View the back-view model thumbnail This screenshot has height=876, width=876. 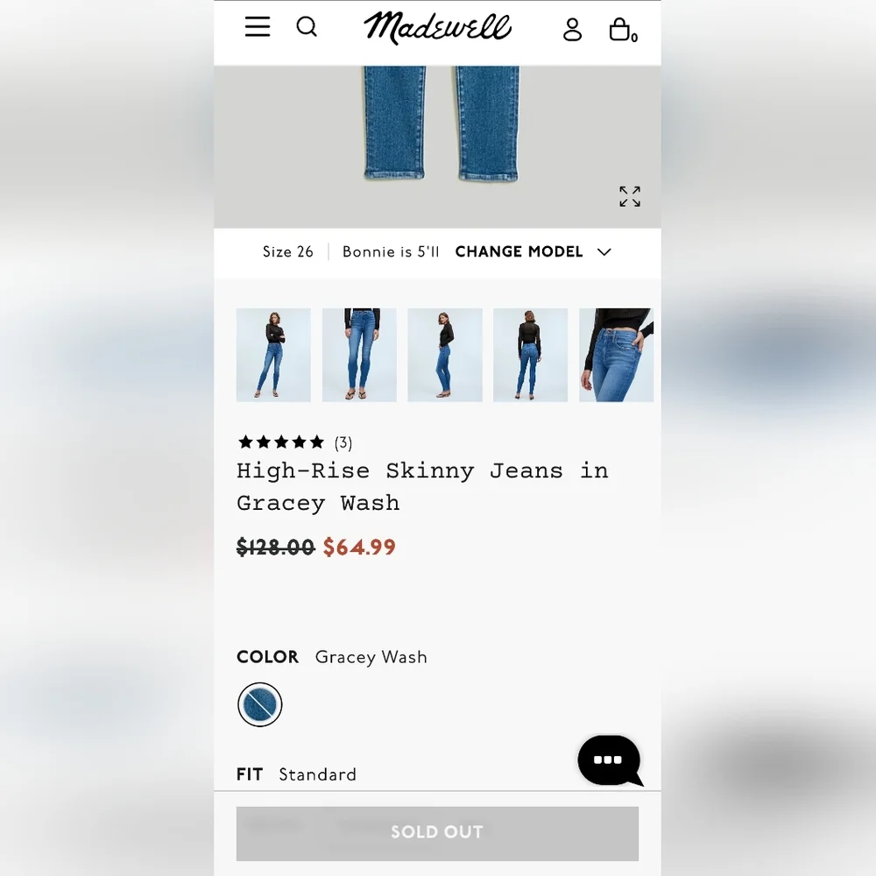pos(530,355)
